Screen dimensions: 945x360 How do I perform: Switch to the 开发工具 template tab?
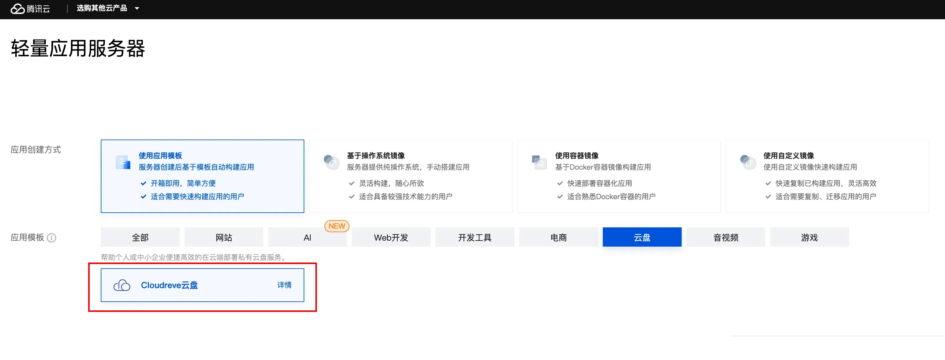(x=475, y=237)
